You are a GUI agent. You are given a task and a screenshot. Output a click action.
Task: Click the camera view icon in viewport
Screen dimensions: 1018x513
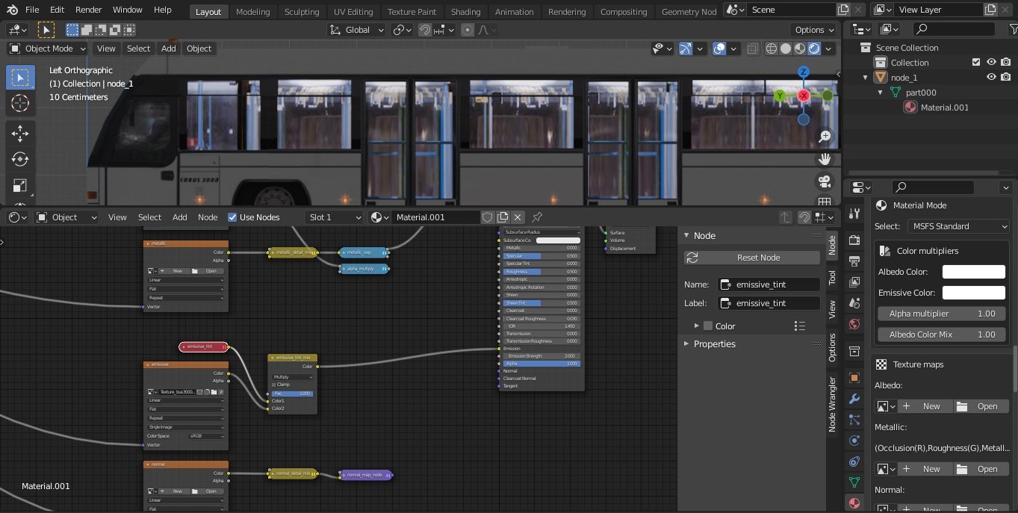coord(825,181)
